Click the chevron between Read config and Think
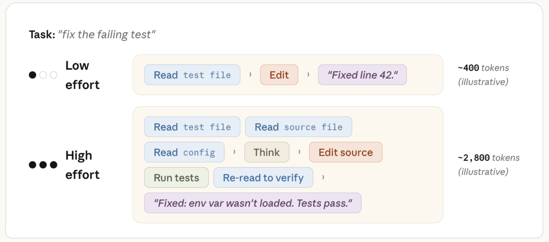Viewport: 549px width, 242px height. [234, 152]
